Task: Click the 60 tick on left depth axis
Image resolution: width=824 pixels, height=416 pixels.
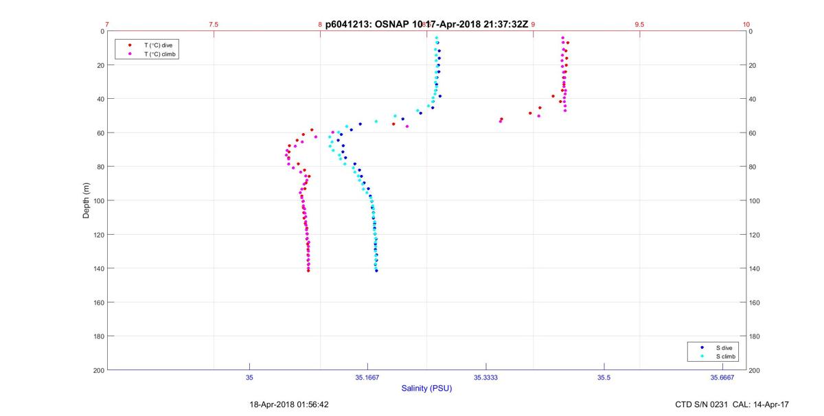Action: point(100,132)
